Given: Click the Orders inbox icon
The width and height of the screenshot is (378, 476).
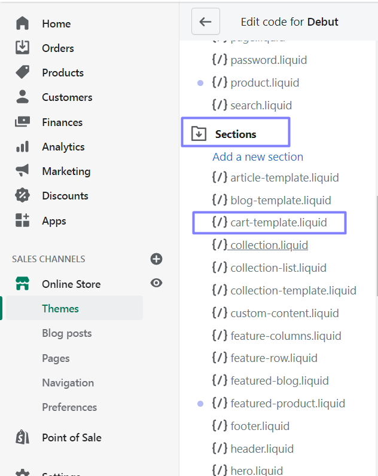Looking at the screenshot, I should click(22, 48).
